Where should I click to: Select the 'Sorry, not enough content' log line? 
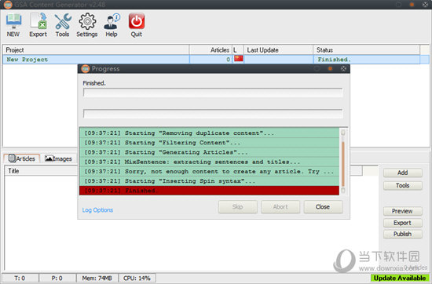tap(209, 172)
